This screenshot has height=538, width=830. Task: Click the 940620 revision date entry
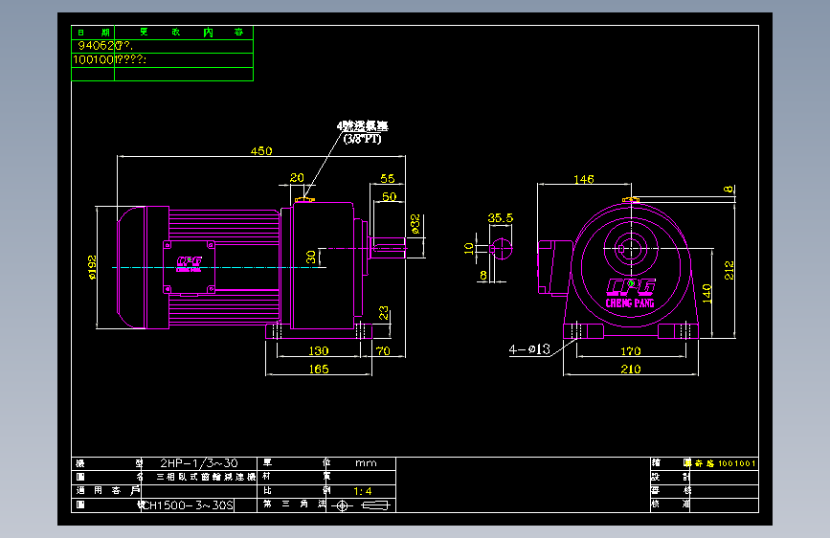coord(97,46)
